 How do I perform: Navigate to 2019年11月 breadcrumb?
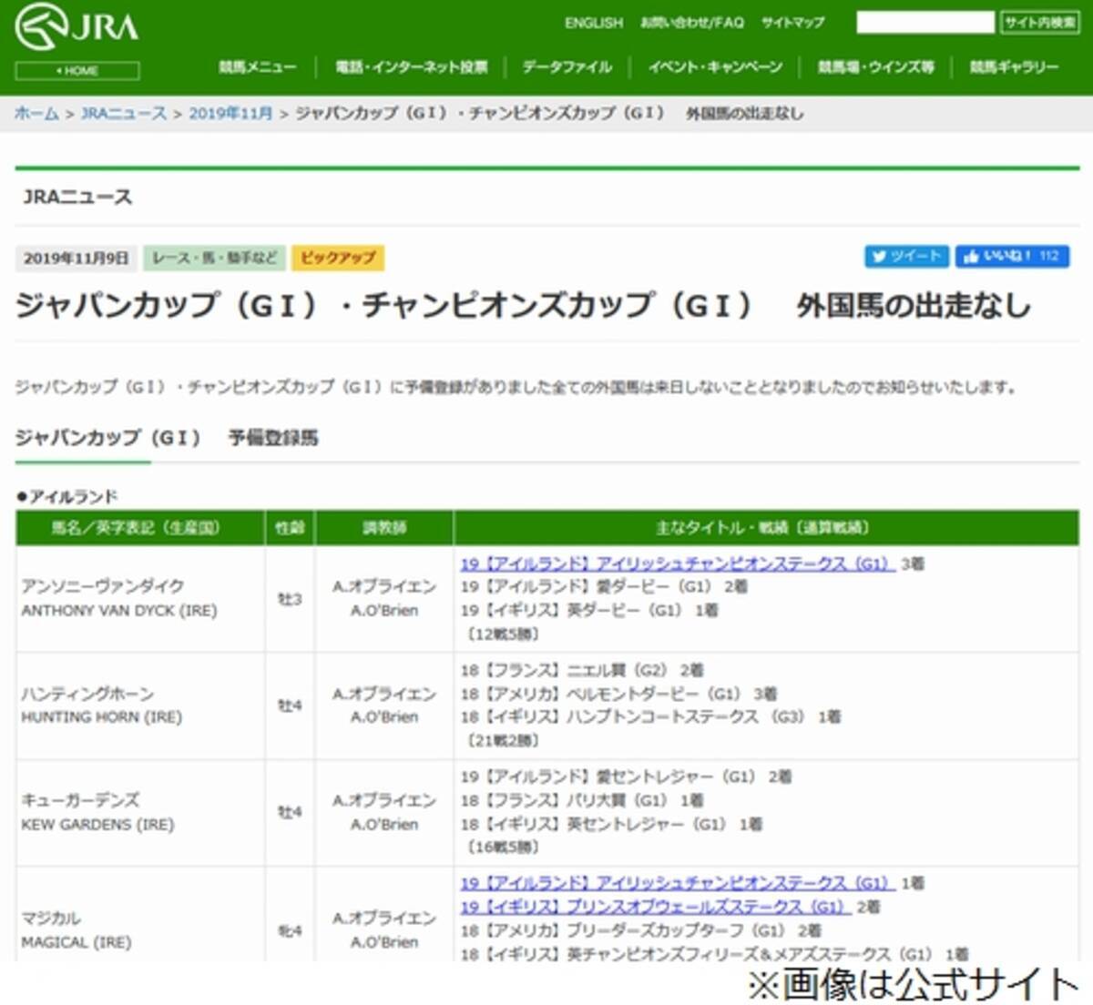tap(230, 114)
